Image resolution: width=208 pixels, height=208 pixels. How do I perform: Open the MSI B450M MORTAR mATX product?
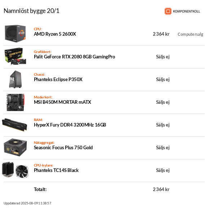pos(62,102)
